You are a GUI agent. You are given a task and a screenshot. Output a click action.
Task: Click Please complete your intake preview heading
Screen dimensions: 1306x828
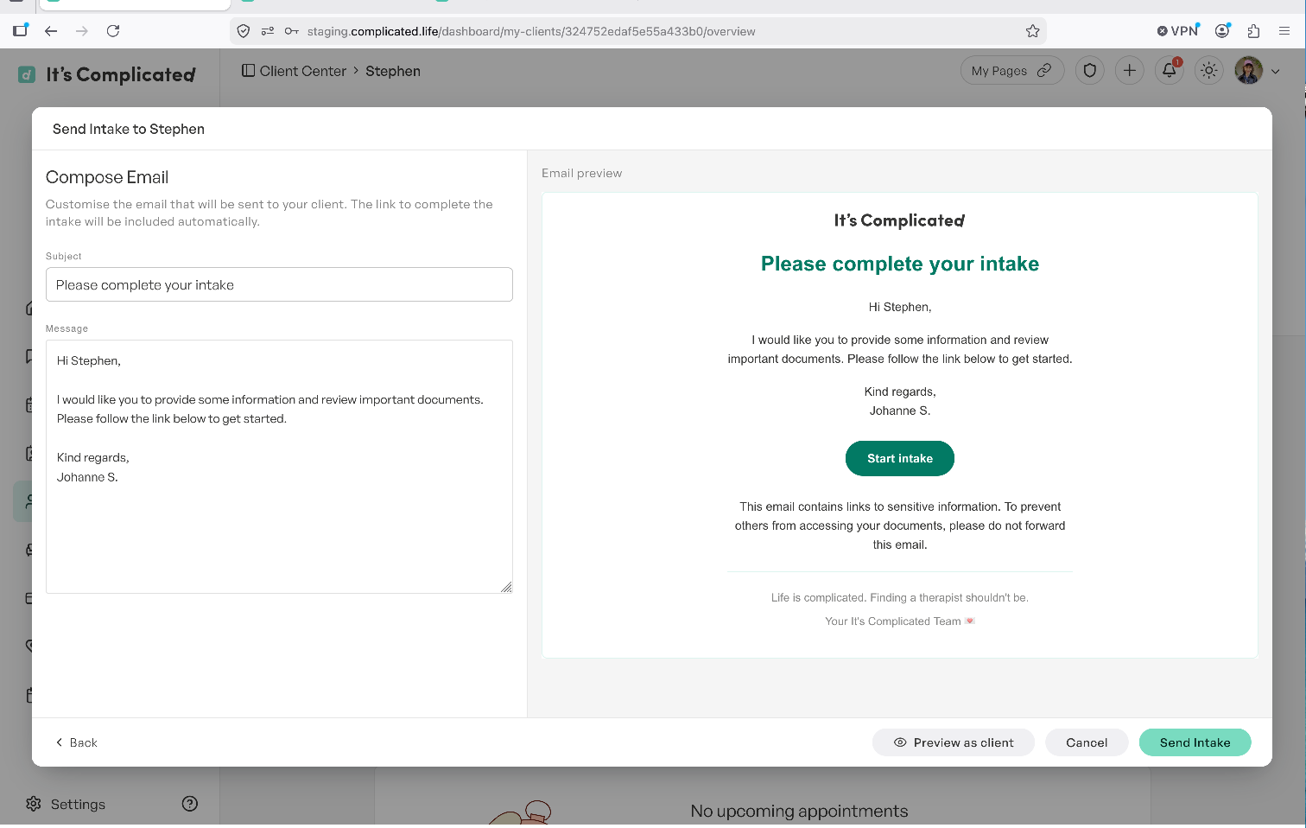coord(900,264)
